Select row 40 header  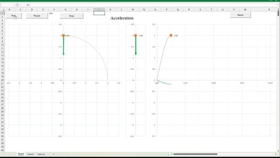point(2,150)
